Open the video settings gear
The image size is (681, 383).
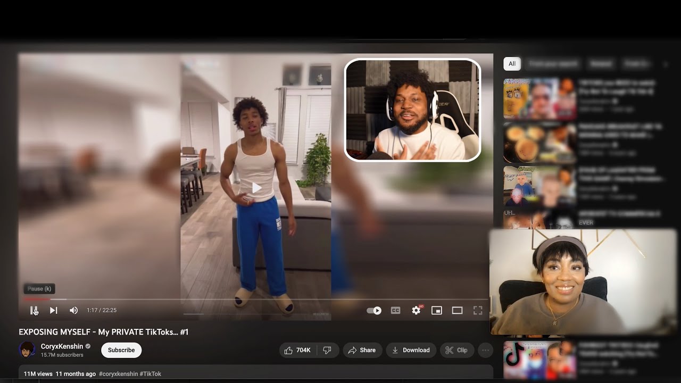tap(416, 311)
